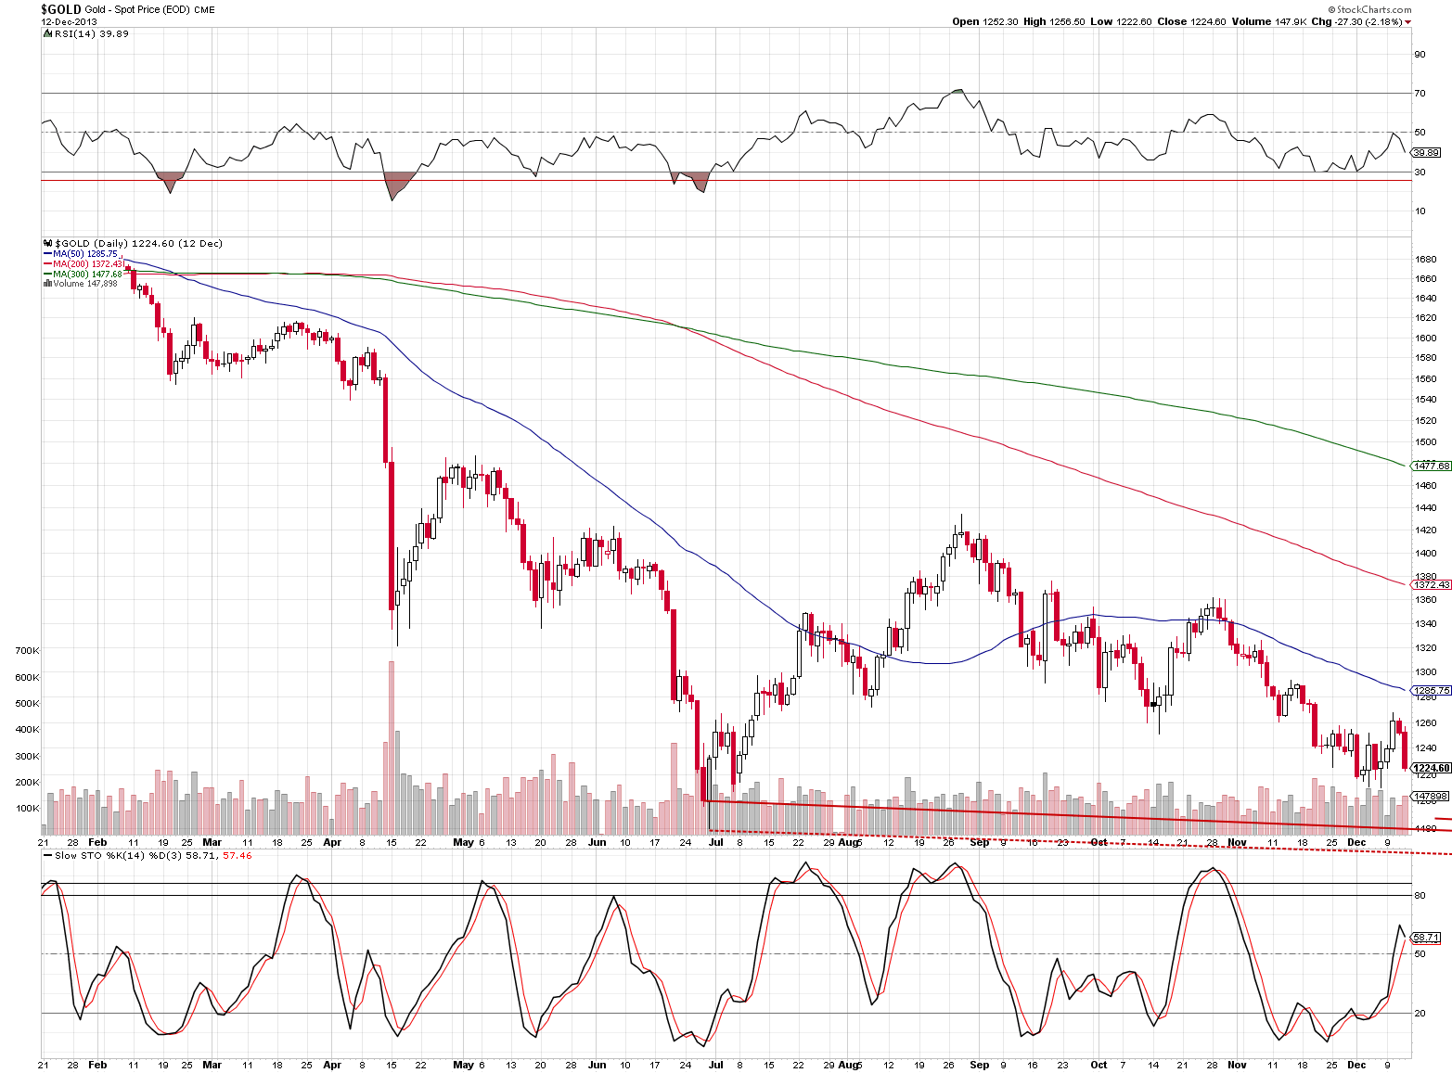The image size is (1452, 1073).
Task: Click the tallest volume bar in mid-April
Action: click(x=392, y=747)
